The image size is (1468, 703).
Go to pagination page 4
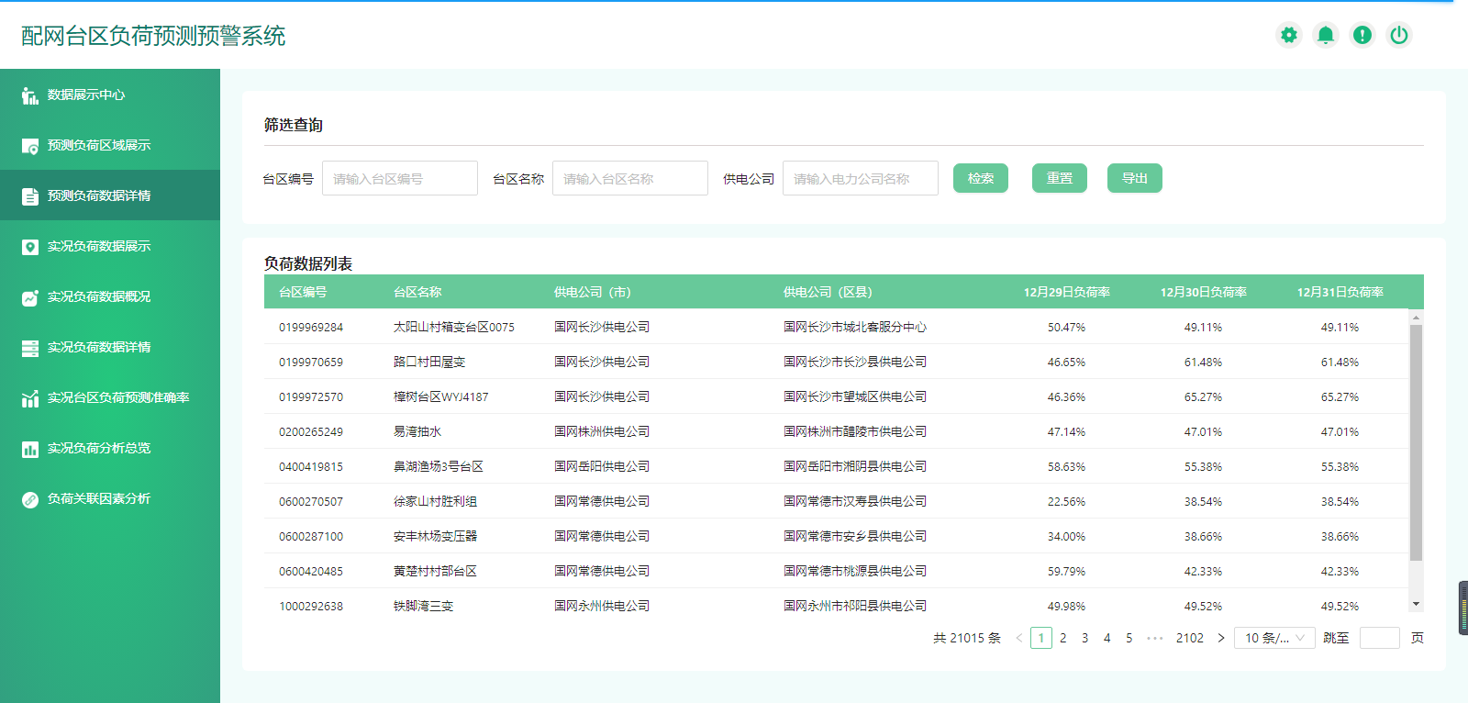(1107, 638)
